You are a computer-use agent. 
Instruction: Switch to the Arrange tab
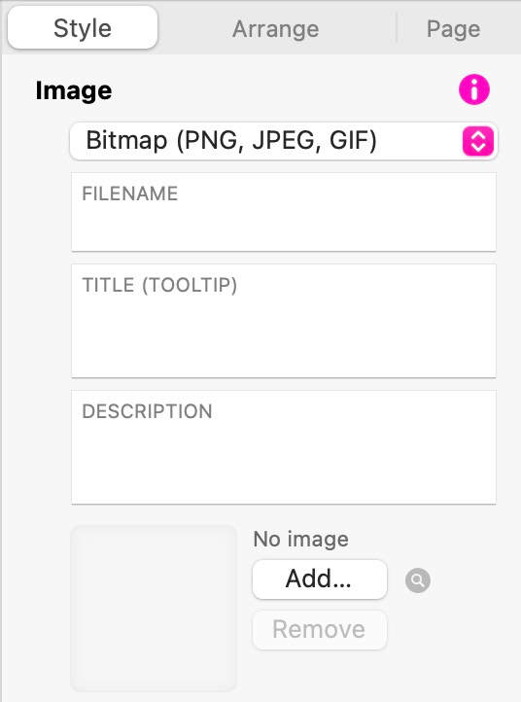tap(276, 29)
